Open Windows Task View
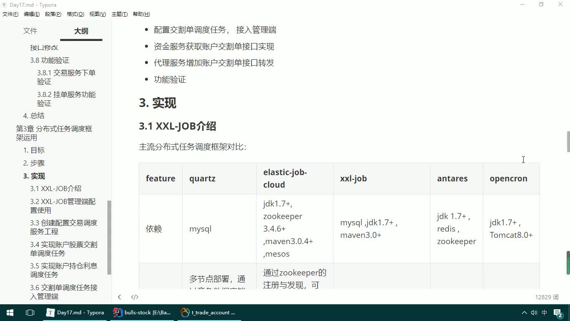 tap(30, 312)
